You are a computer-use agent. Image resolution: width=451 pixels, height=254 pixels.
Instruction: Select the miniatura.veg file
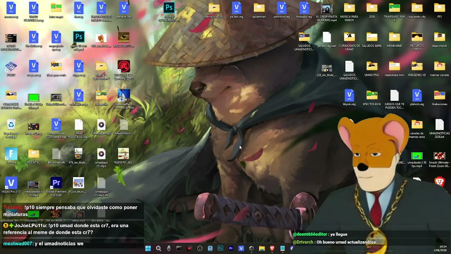79,98
